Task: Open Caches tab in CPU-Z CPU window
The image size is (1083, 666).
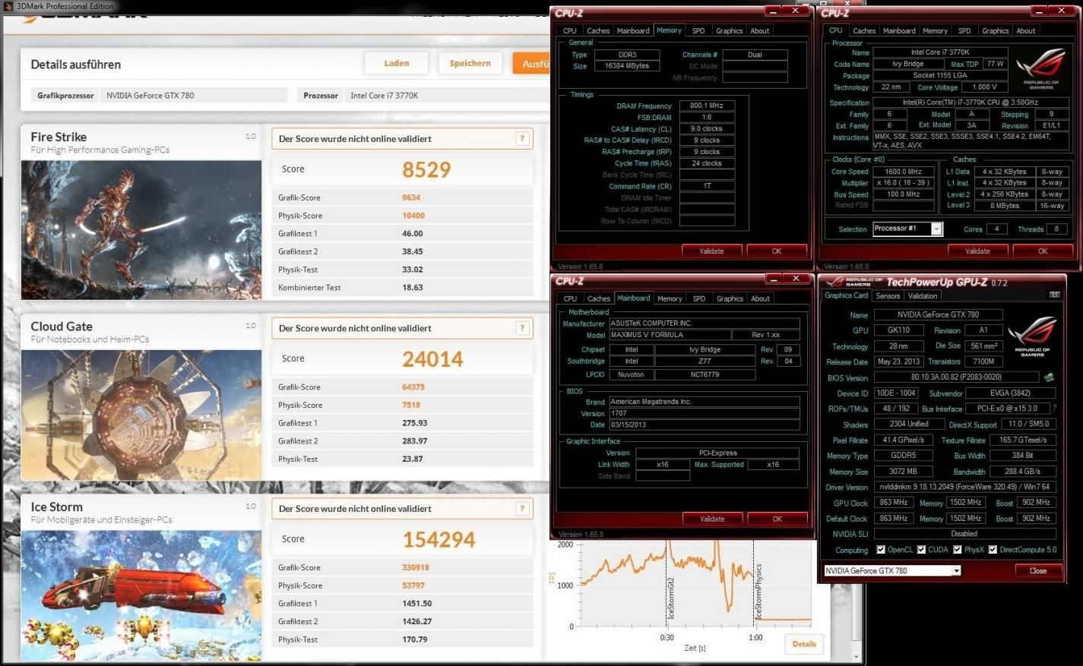Action: click(864, 31)
